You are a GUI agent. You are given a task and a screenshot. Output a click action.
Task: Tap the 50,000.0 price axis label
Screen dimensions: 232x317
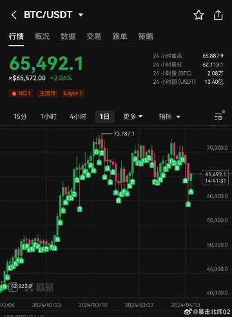pos(217,245)
